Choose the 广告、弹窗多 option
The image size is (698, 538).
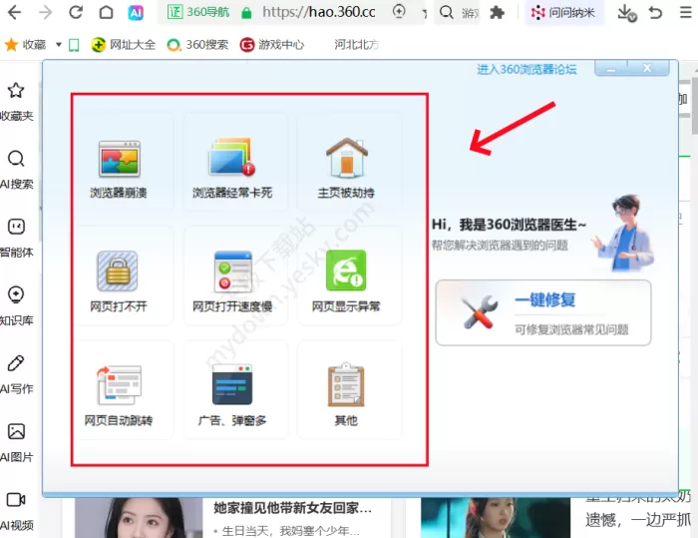coord(232,392)
